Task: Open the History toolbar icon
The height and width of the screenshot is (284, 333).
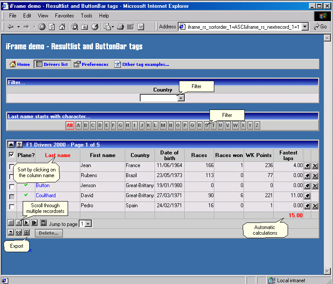Action: (x=95, y=27)
